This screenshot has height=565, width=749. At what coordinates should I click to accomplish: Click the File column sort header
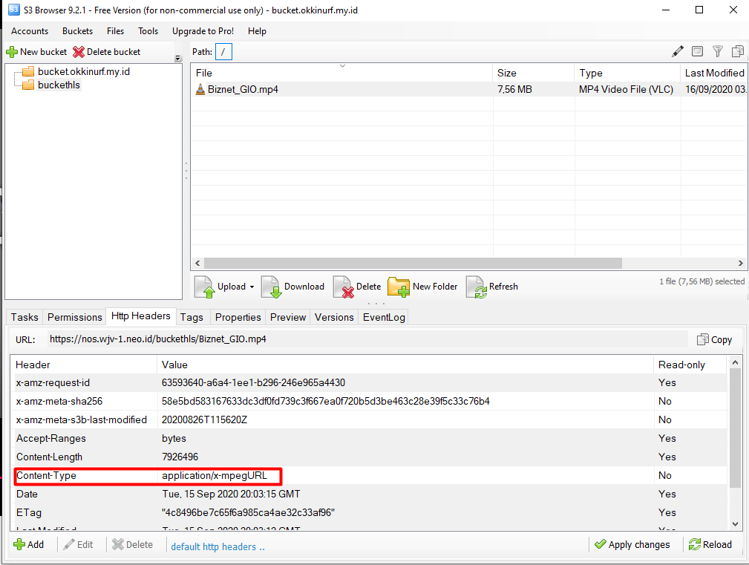(x=341, y=73)
